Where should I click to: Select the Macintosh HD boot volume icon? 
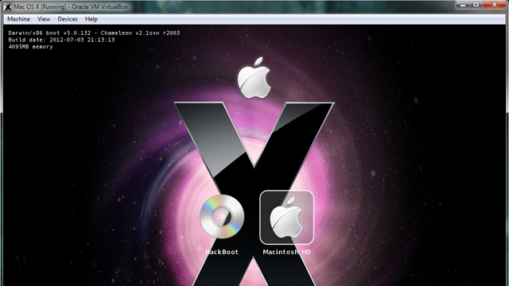[x=286, y=217]
